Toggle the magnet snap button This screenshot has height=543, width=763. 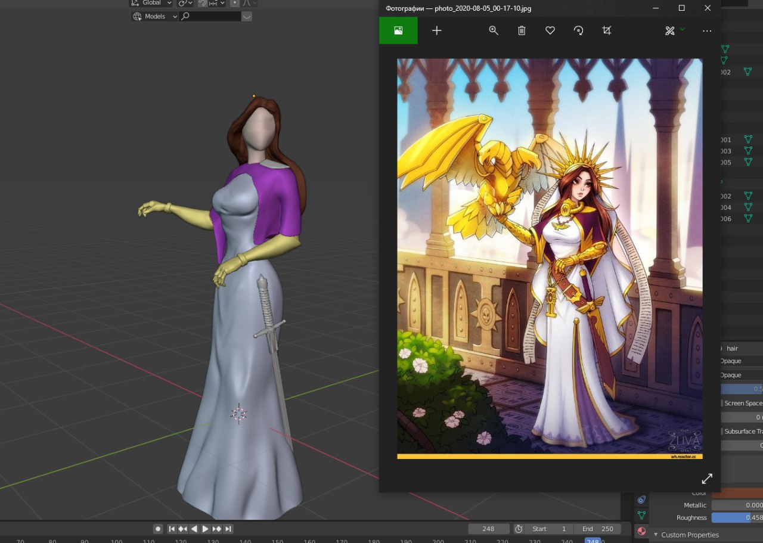(x=203, y=3)
